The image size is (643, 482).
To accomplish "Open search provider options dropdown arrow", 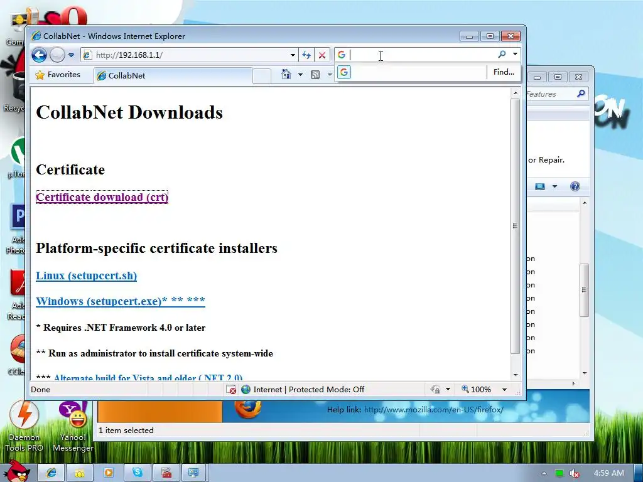I will 515,54.
